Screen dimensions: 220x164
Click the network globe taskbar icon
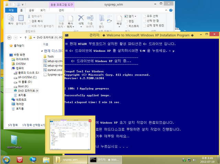click(x=33, y=160)
